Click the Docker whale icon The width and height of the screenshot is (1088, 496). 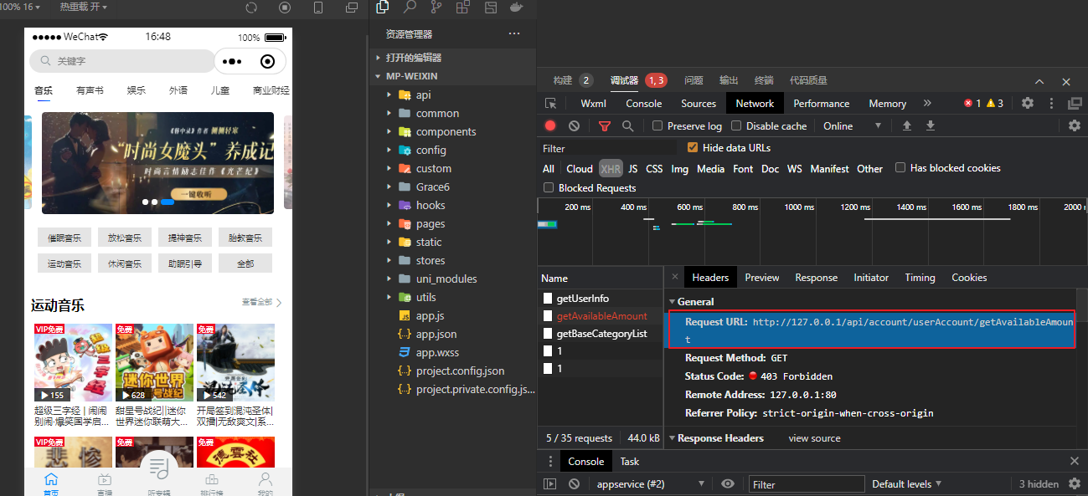(x=517, y=8)
